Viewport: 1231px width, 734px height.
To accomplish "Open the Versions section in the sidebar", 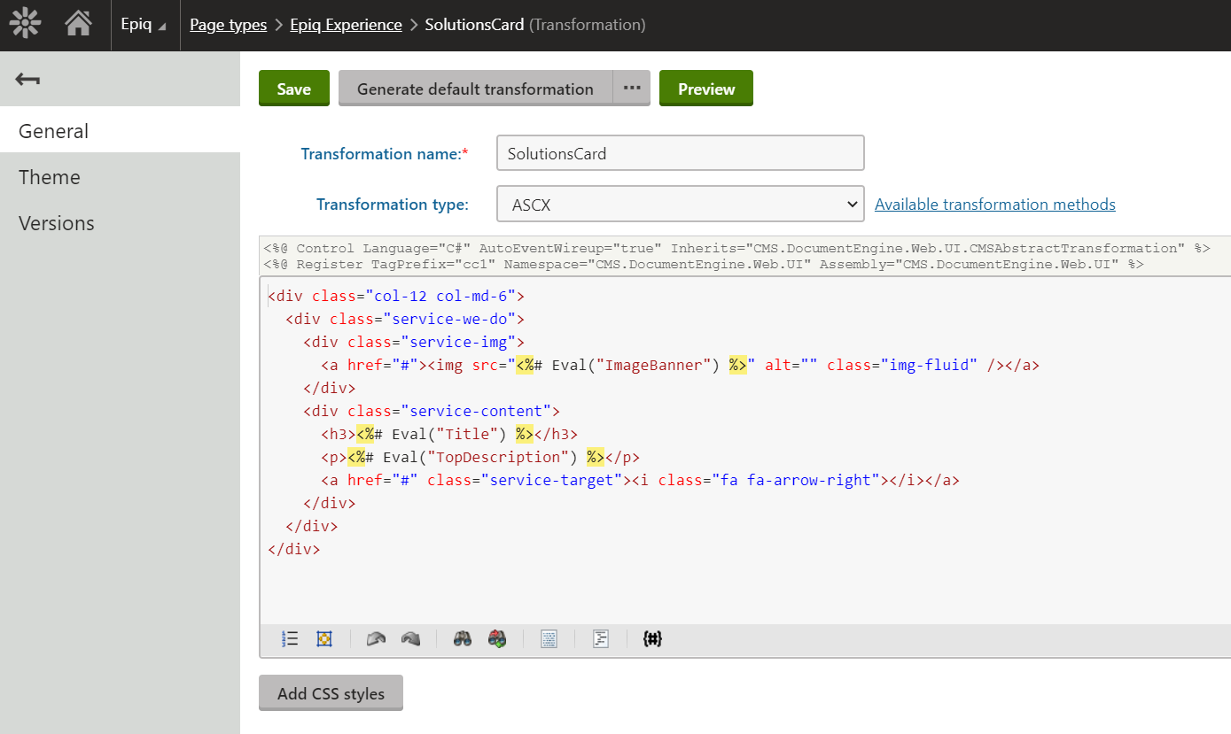I will point(56,222).
